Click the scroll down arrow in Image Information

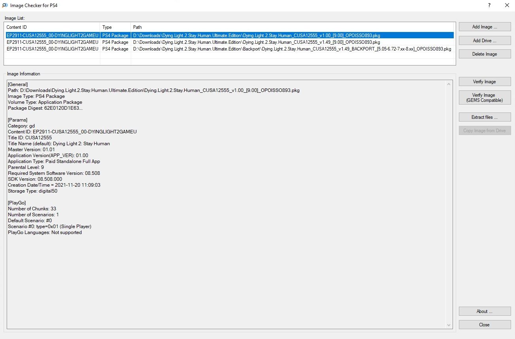449,325
